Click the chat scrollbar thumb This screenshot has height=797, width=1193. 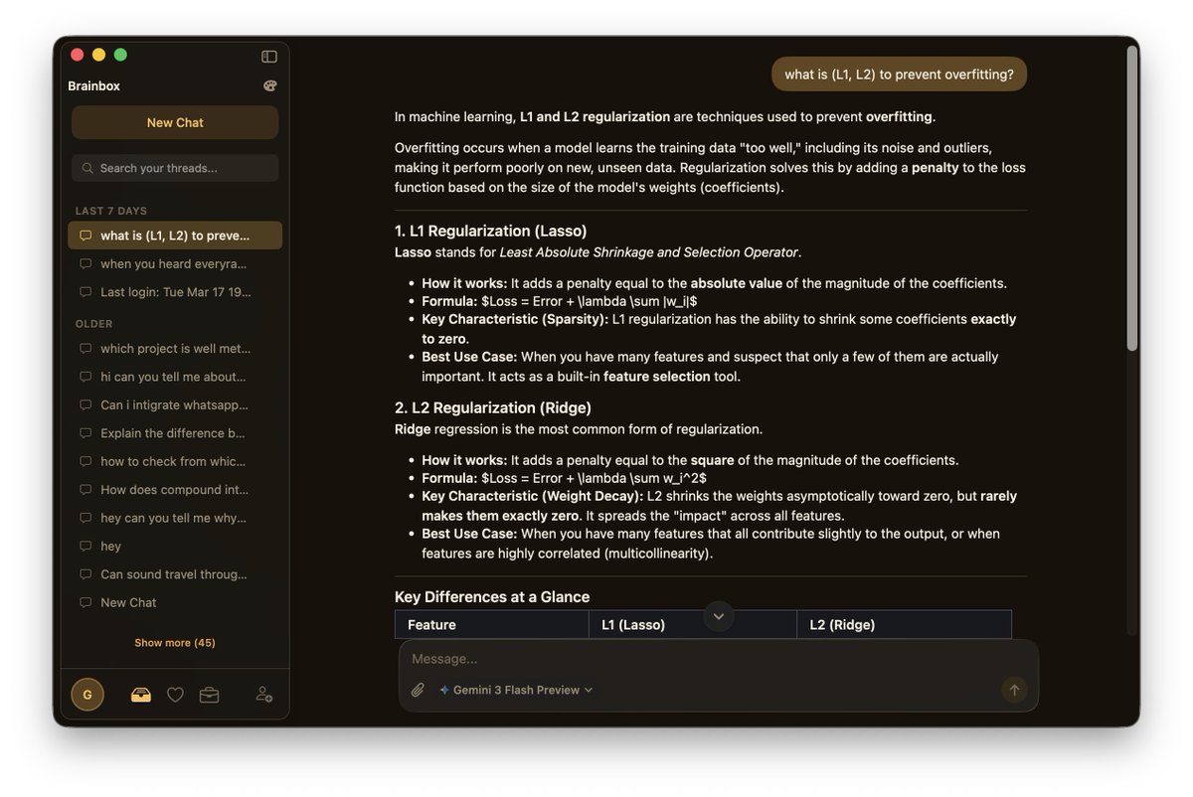(x=1131, y=199)
